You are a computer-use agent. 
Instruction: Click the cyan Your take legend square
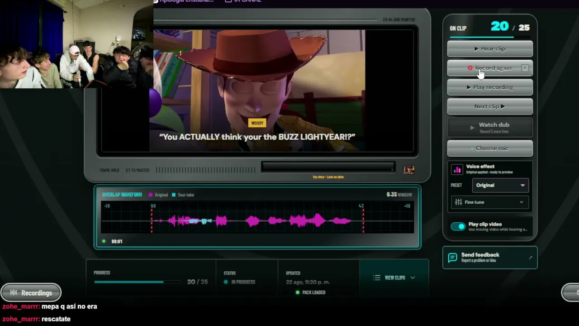point(174,195)
